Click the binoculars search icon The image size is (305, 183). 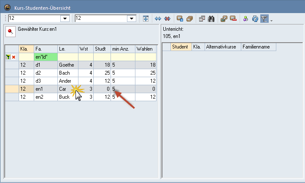click(x=211, y=19)
